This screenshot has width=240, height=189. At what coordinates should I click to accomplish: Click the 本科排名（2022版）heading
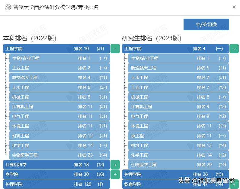[30, 38]
